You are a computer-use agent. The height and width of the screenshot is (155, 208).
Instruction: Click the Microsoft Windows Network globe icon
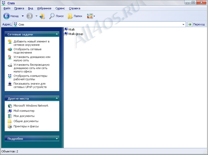click(x=10, y=106)
